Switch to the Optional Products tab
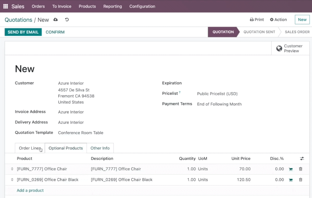The width and height of the screenshot is (312, 198). pos(65,148)
